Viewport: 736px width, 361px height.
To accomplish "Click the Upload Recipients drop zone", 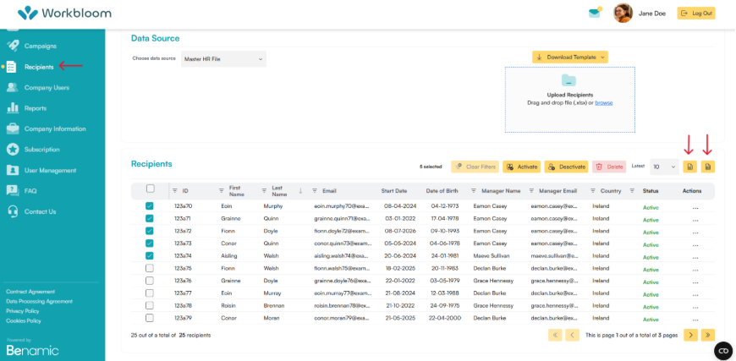I will click(570, 100).
